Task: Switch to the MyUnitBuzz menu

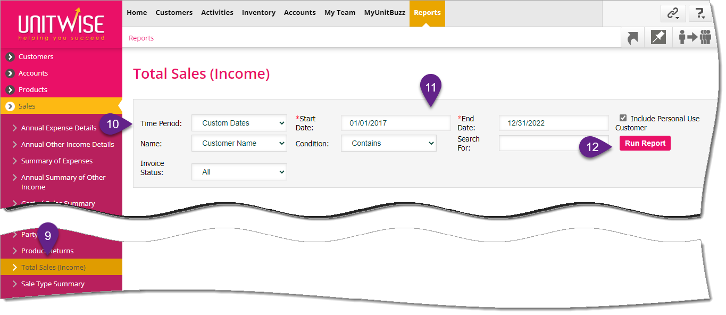Action: click(x=384, y=13)
